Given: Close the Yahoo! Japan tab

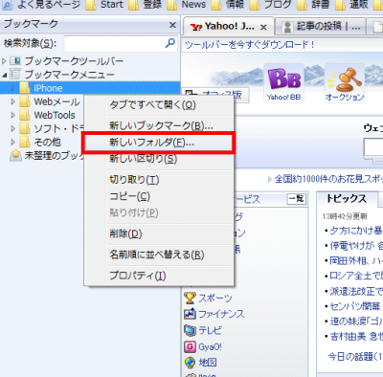Looking at the screenshot, I should pyautogui.click(x=263, y=28).
